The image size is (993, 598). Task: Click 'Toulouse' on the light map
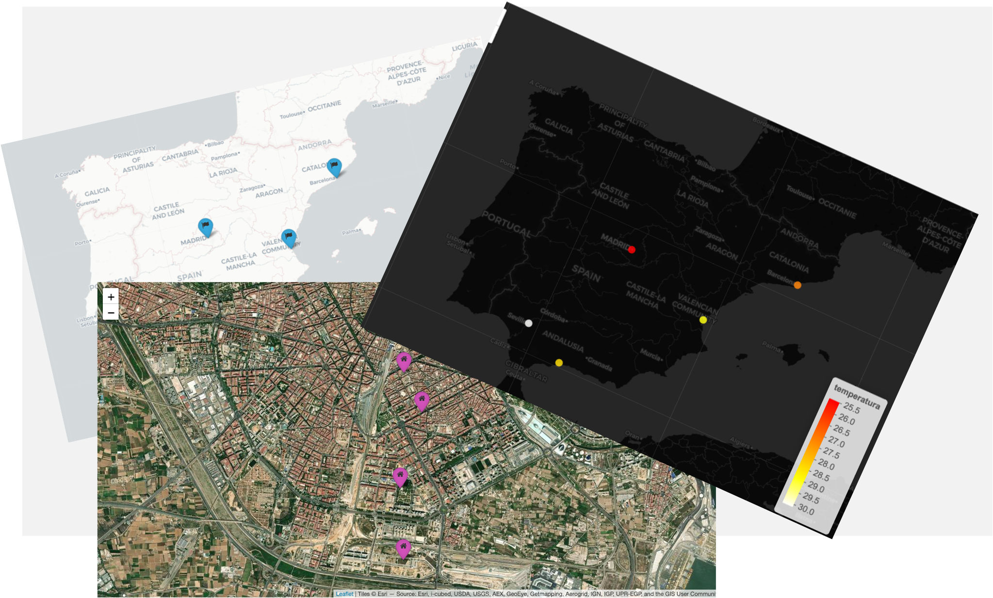292,115
